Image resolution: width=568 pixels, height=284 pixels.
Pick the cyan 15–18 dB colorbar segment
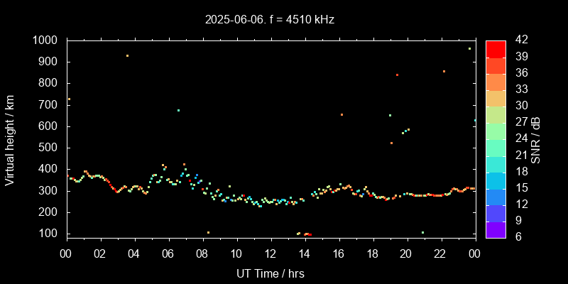point(496,180)
